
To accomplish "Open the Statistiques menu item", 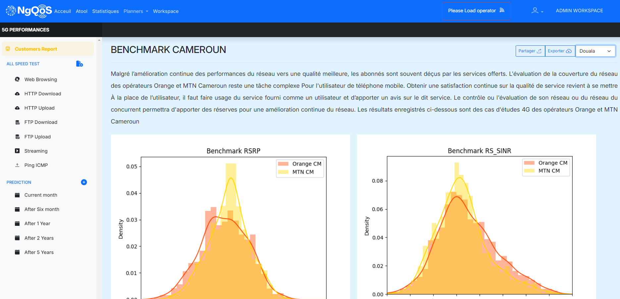I will 105,11.
